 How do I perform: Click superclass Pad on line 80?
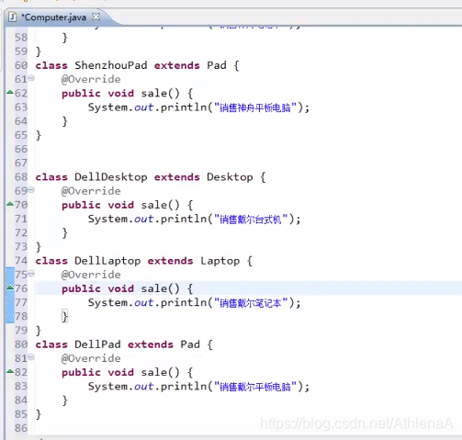point(190,344)
